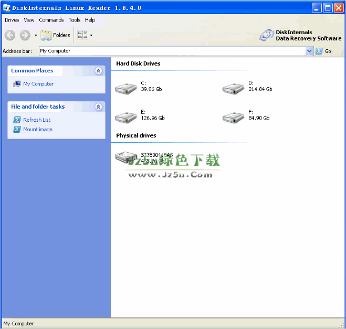Collapse the File and folder tasks panel
The height and width of the screenshot is (329, 346).
coord(98,107)
